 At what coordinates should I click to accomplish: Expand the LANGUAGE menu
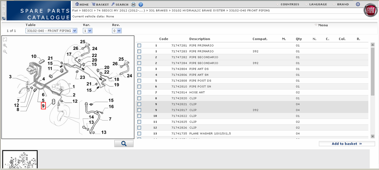click(x=316, y=4)
